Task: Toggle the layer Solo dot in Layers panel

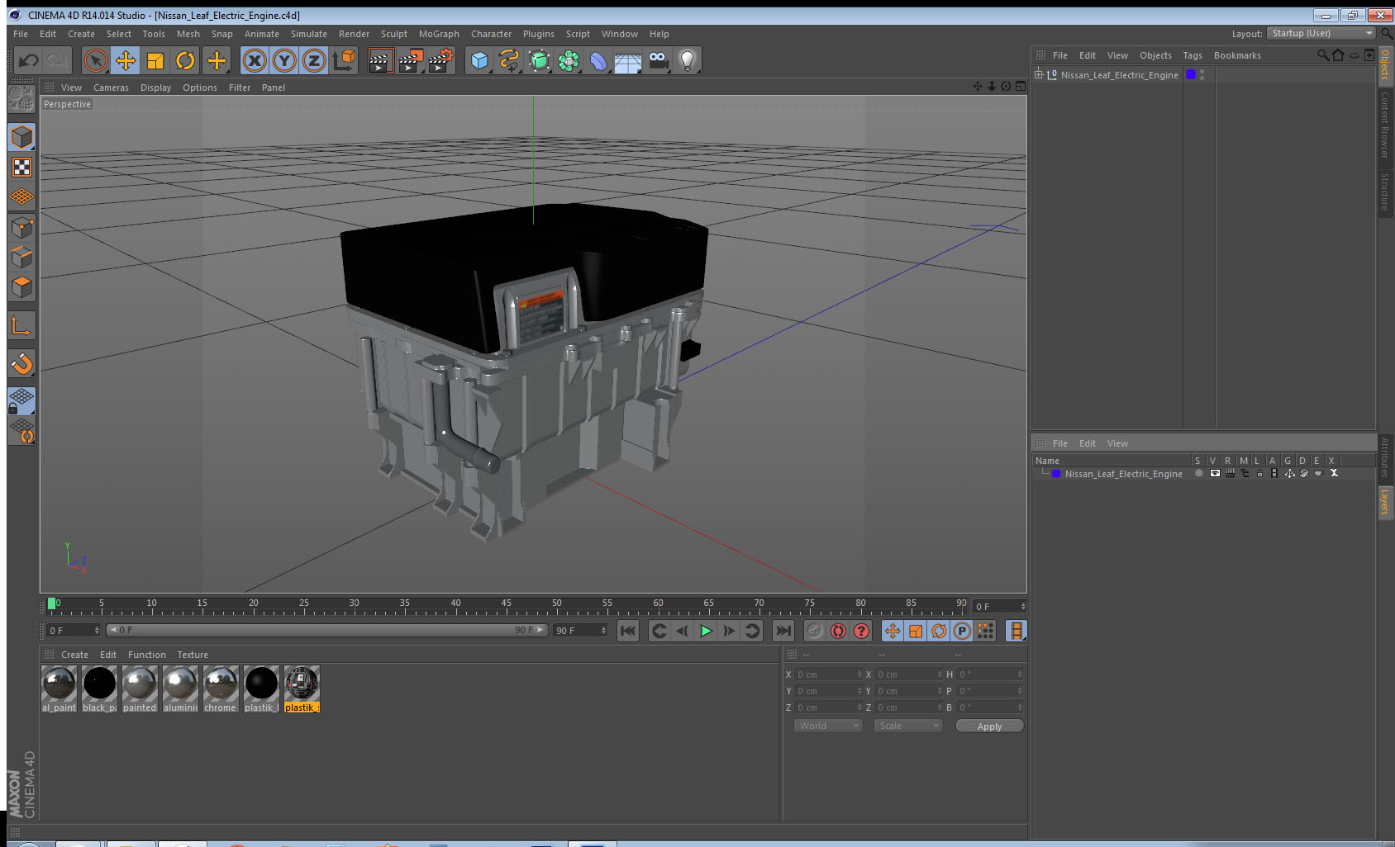Action: click(x=1198, y=473)
